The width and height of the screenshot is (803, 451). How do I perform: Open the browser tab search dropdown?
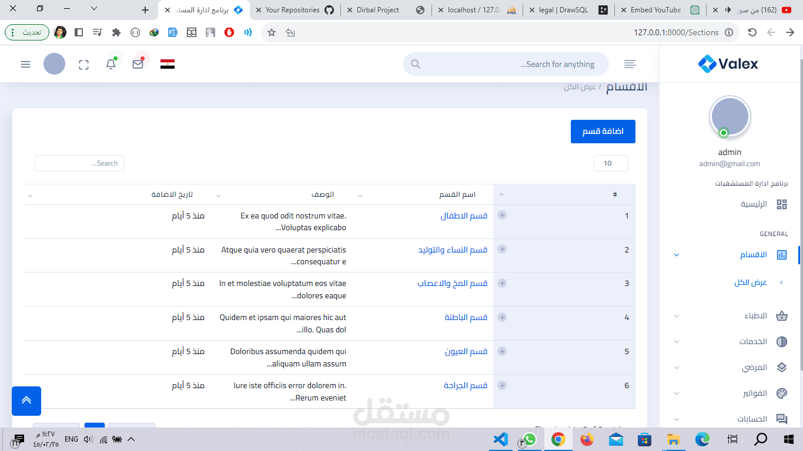[x=94, y=9]
